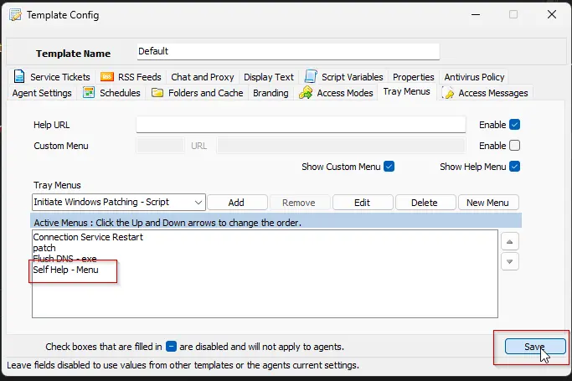Save the template configuration
This screenshot has width=572, height=381.
pyautogui.click(x=535, y=347)
